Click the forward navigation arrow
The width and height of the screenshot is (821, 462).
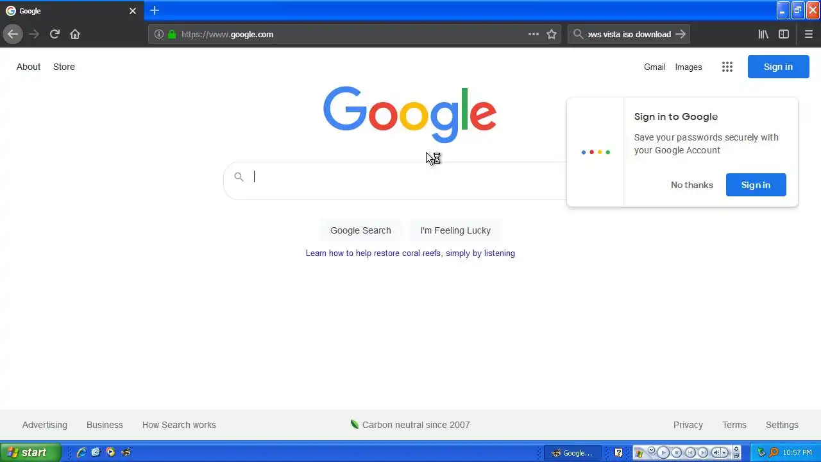tap(34, 34)
